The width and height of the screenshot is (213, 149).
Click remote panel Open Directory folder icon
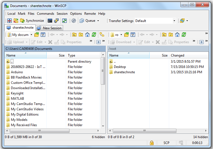pyautogui.click(x=126, y=35)
